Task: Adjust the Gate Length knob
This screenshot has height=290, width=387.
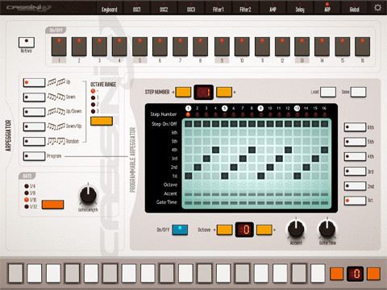Action: (88, 194)
